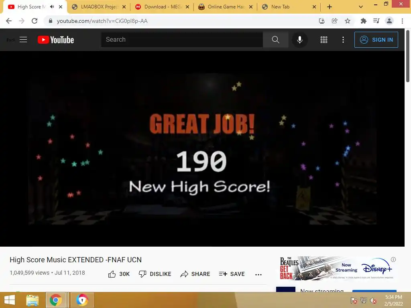The height and width of the screenshot is (308, 411).
Task: Click the address bar URL
Action: tap(102, 21)
